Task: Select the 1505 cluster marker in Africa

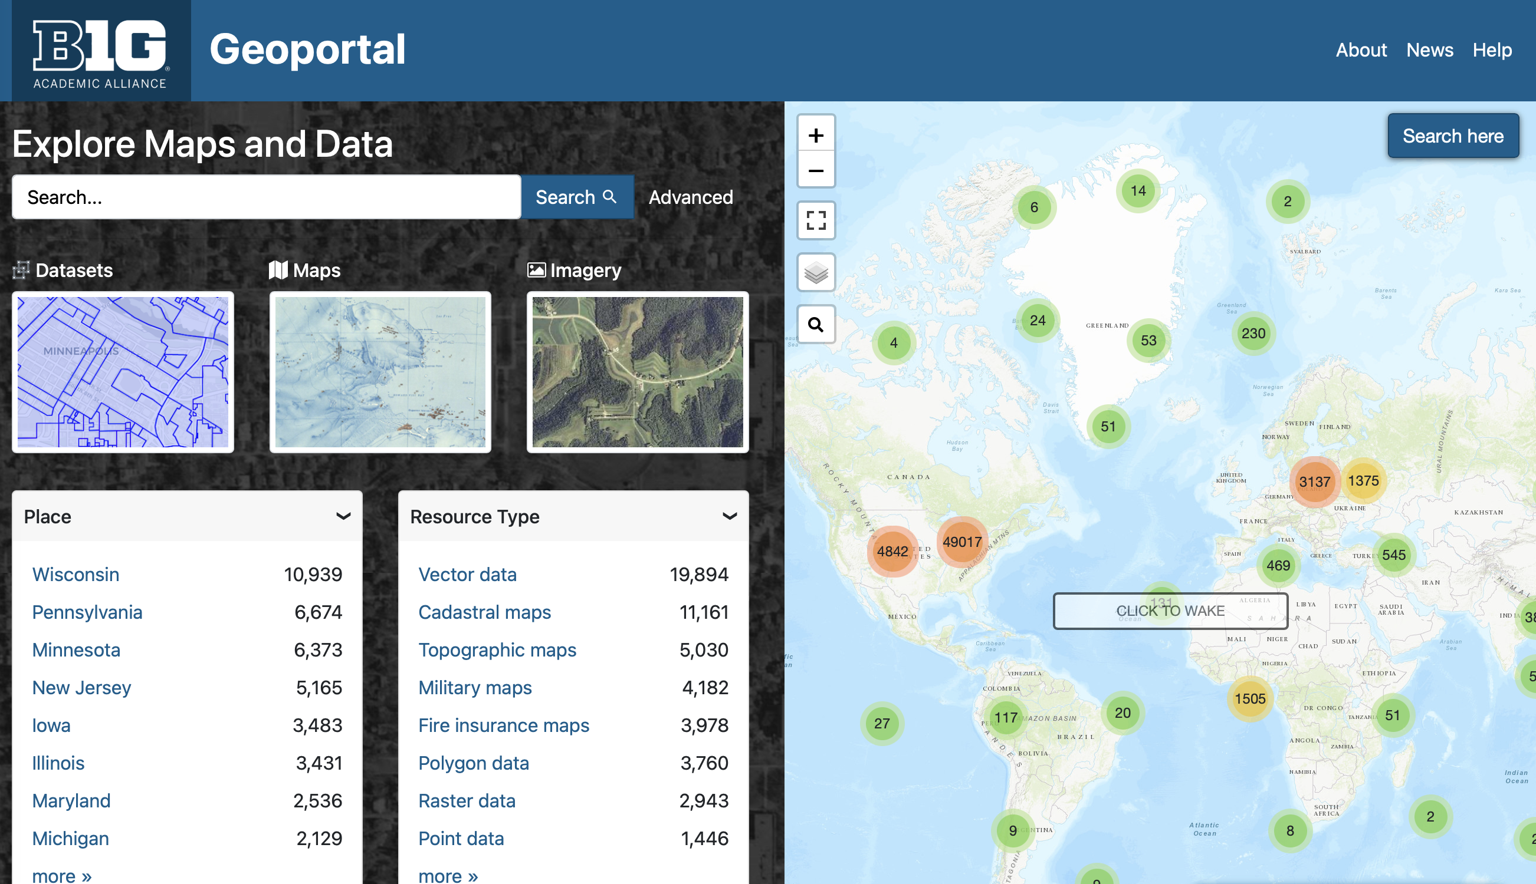Action: [1250, 699]
